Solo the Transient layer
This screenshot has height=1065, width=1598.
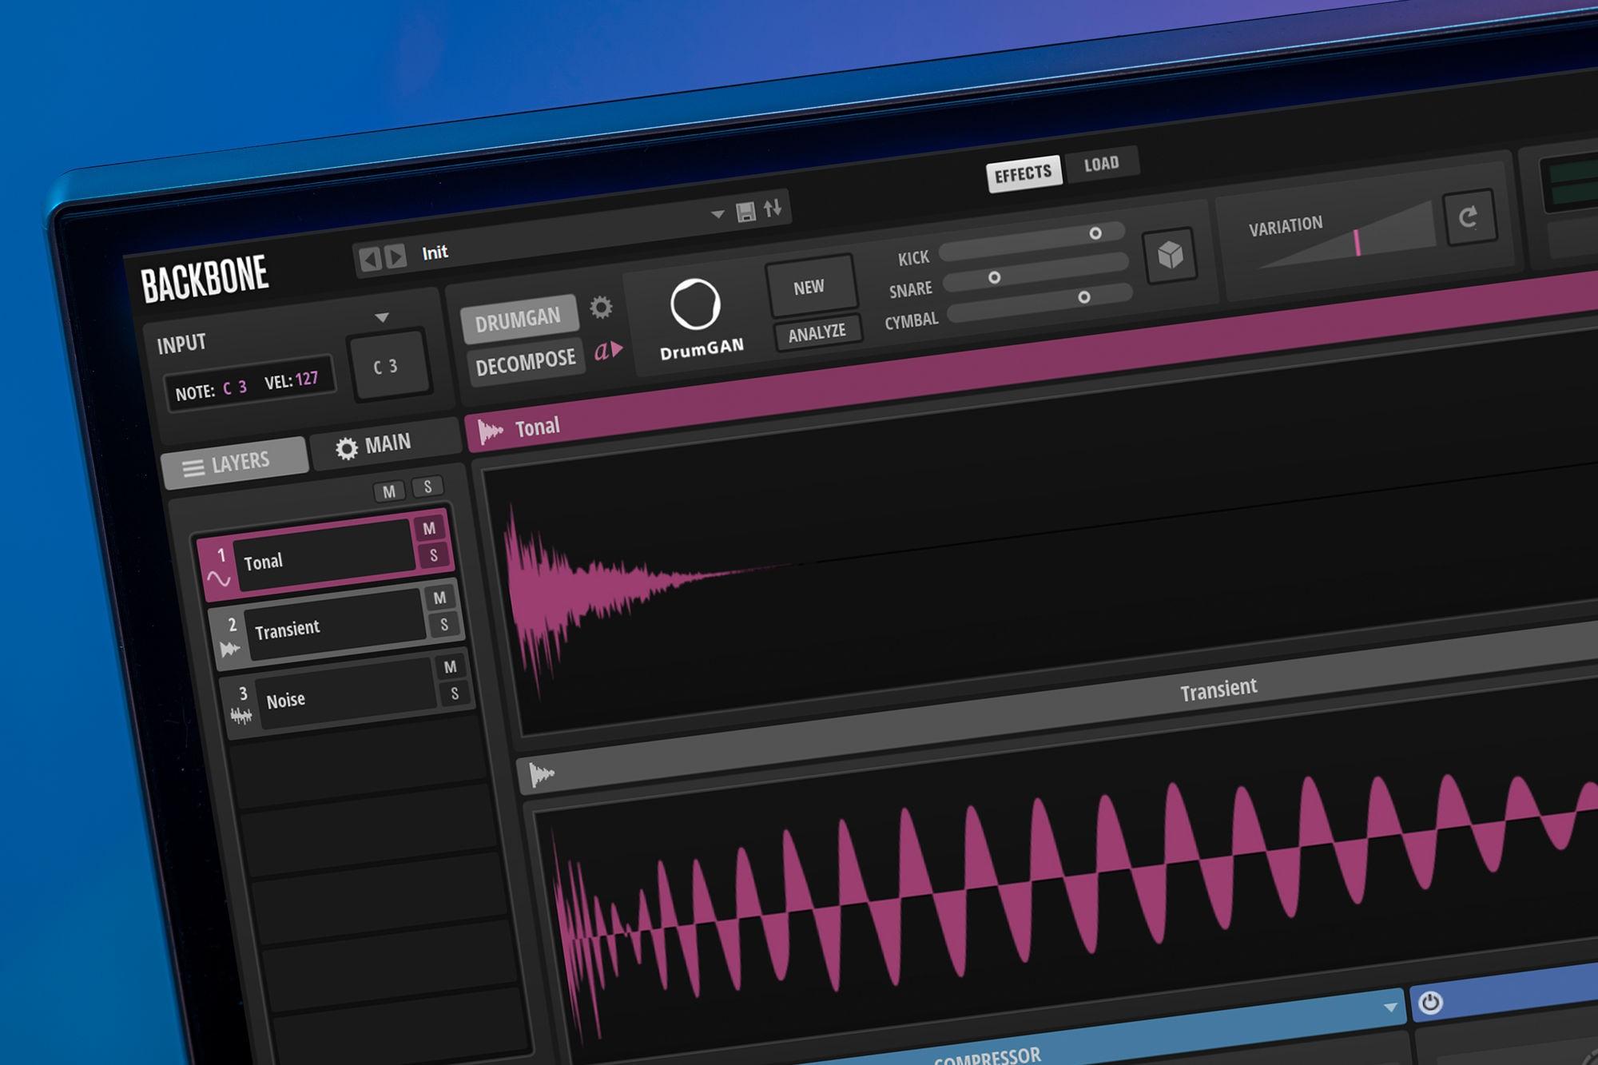(444, 625)
